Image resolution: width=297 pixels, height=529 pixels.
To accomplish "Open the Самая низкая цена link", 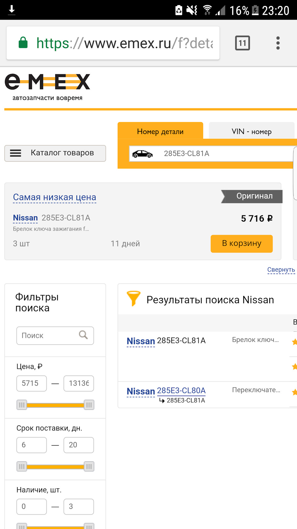I will (x=54, y=197).
